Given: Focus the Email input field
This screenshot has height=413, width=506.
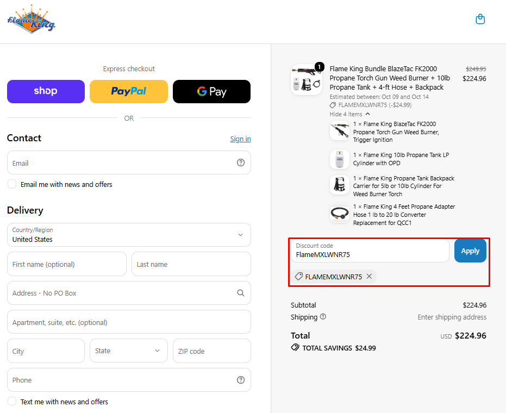Looking at the screenshot, I should 129,162.
